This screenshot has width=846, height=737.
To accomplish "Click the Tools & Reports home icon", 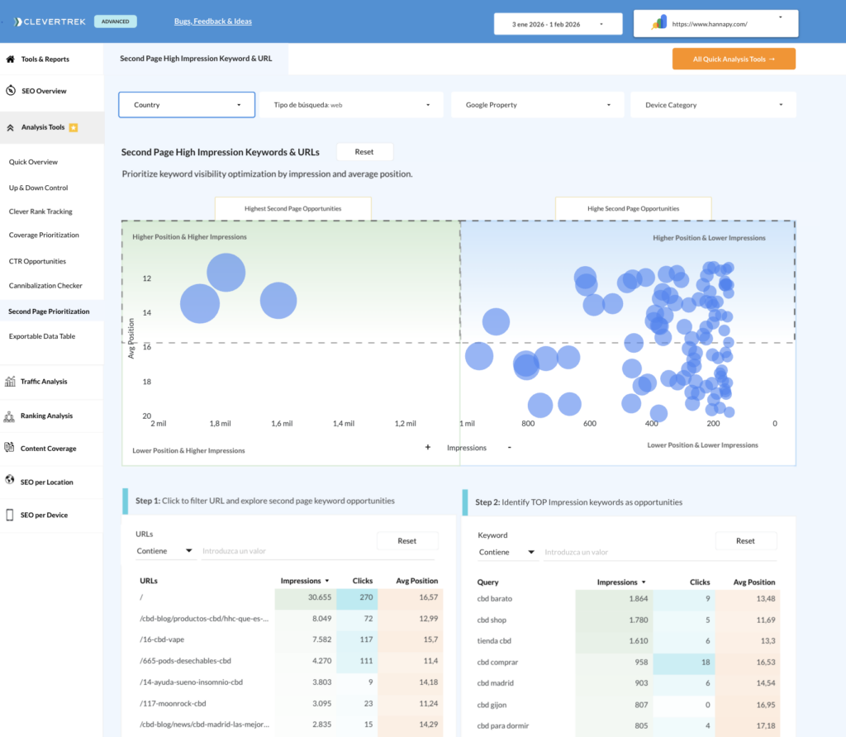I will pyautogui.click(x=11, y=59).
